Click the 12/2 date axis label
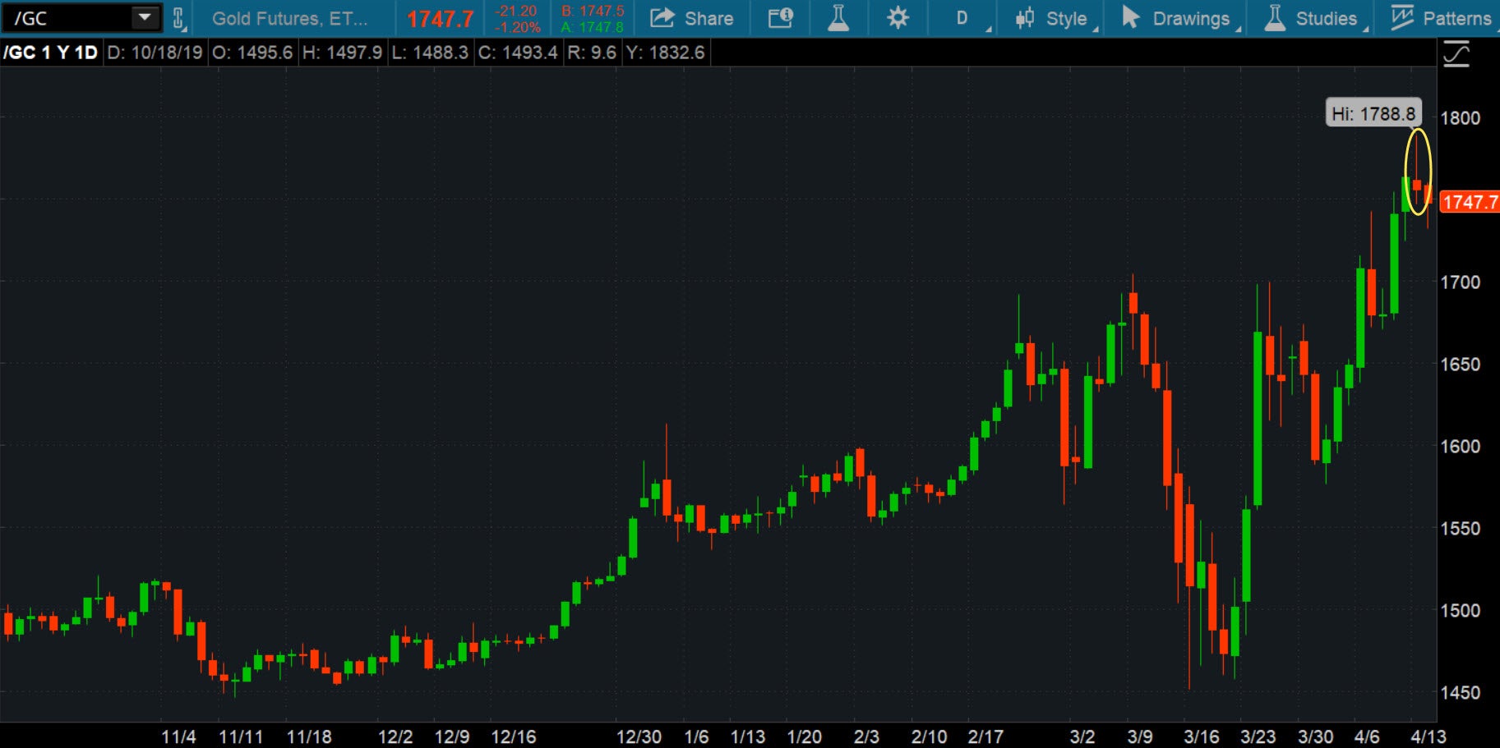Image resolution: width=1500 pixels, height=748 pixels. click(x=395, y=737)
